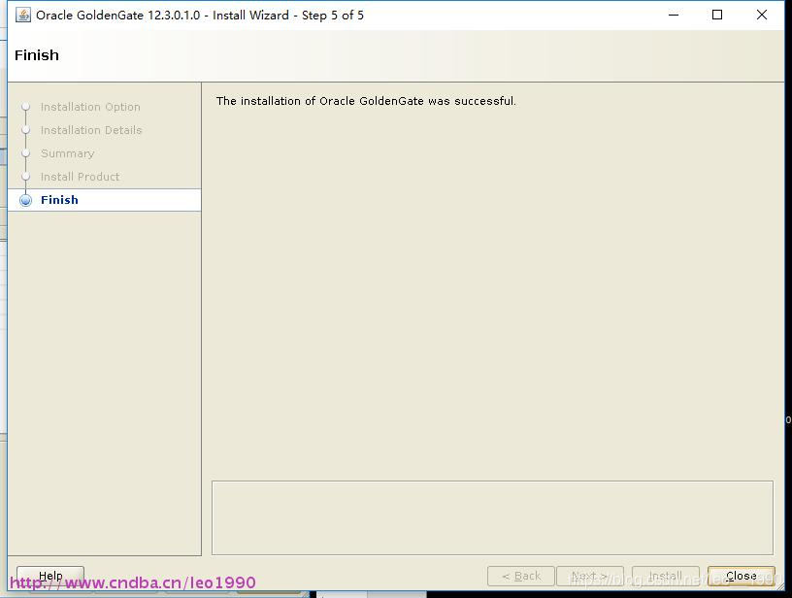
Task: Select the Installation Details step
Action: click(91, 130)
